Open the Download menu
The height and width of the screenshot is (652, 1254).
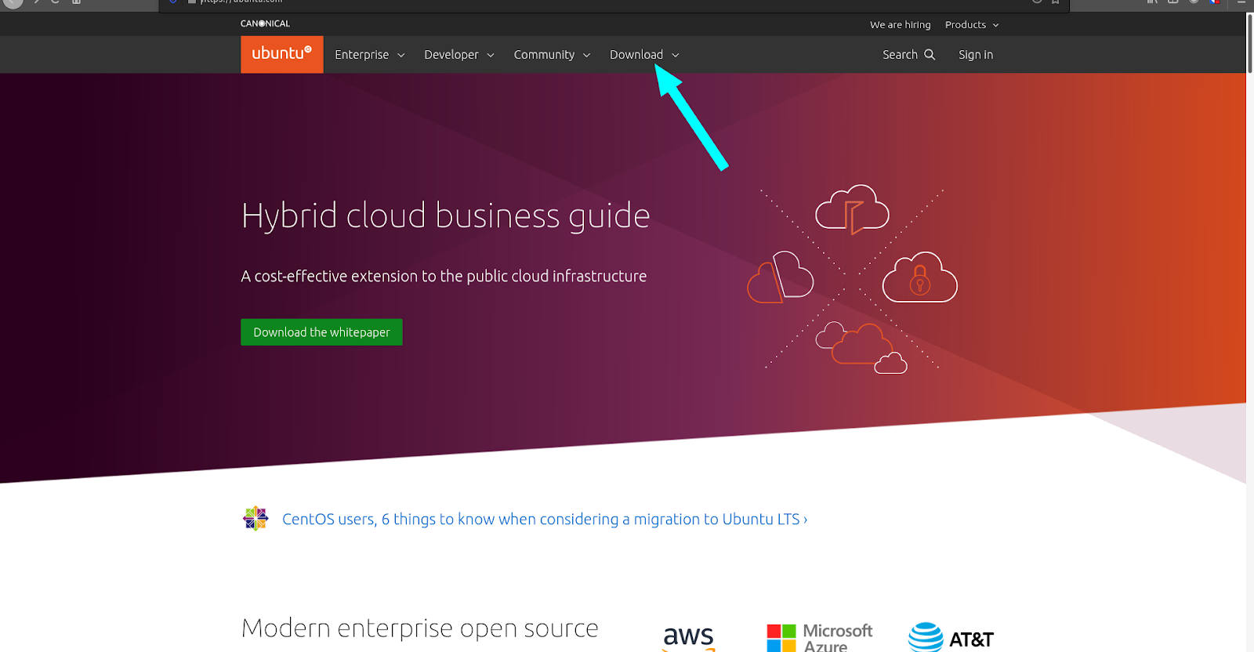(x=644, y=55)
